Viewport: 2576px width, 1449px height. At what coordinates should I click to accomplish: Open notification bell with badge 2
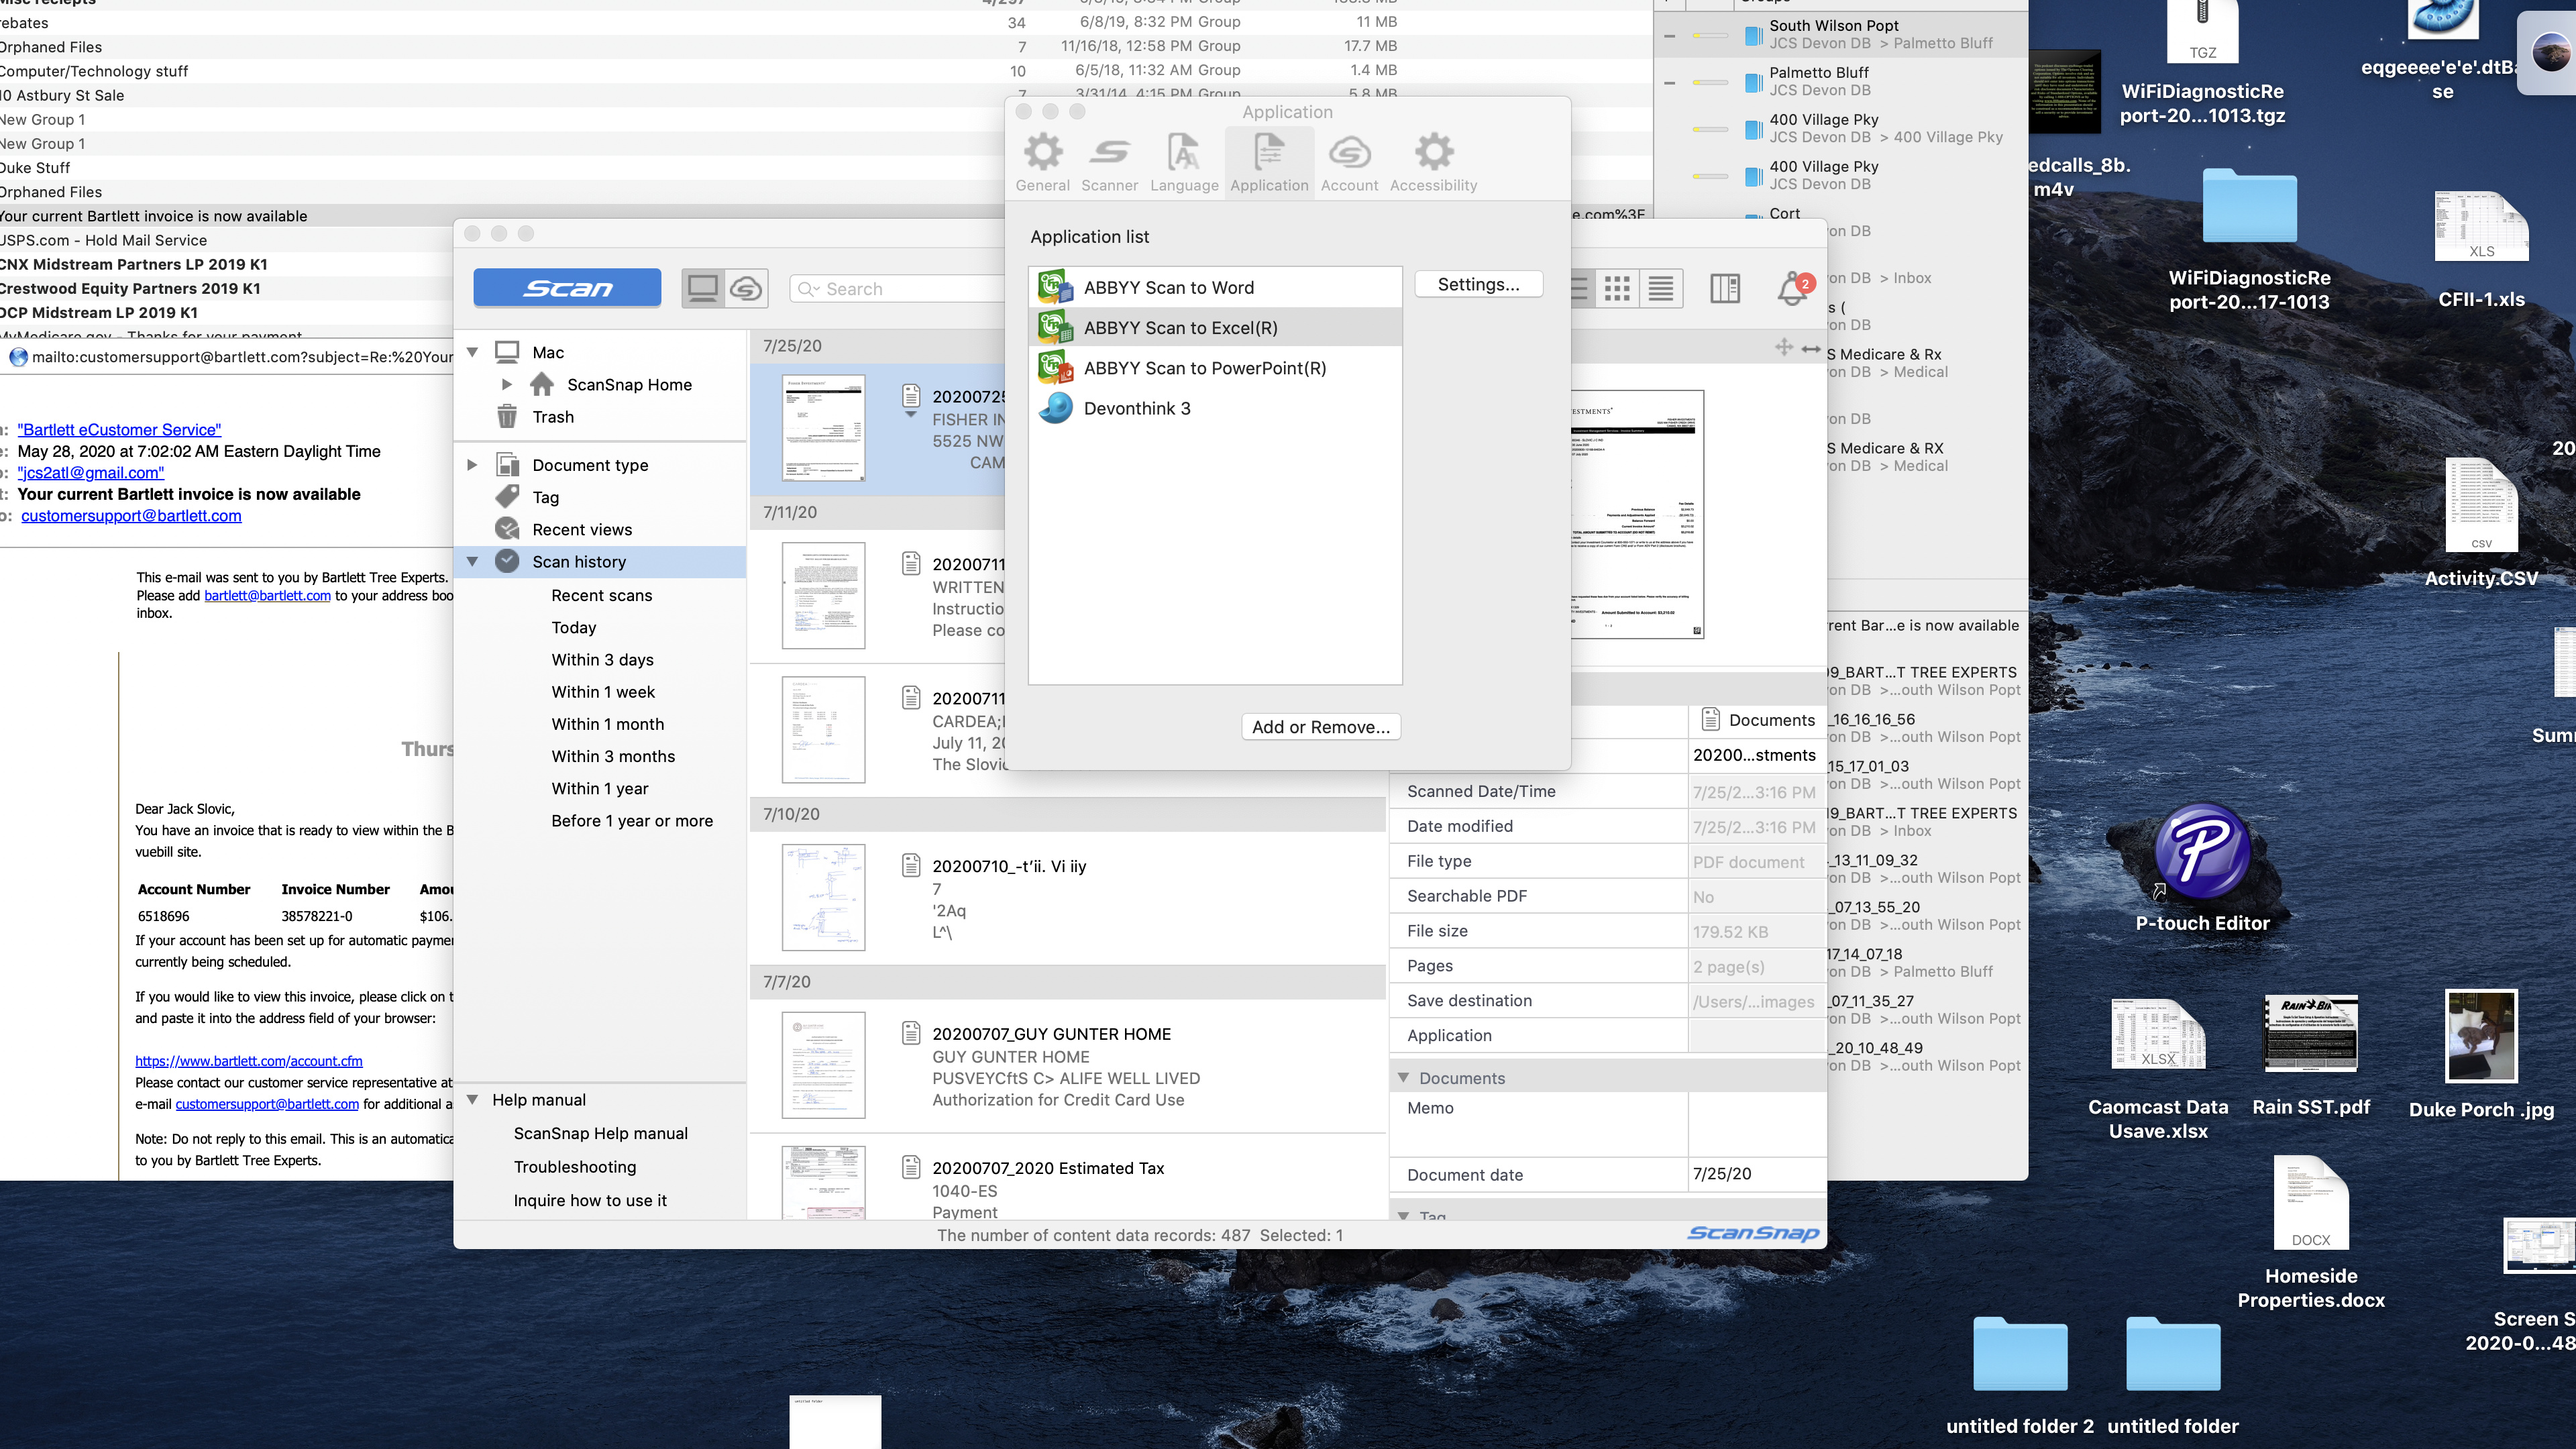(x=1794, y=289)
